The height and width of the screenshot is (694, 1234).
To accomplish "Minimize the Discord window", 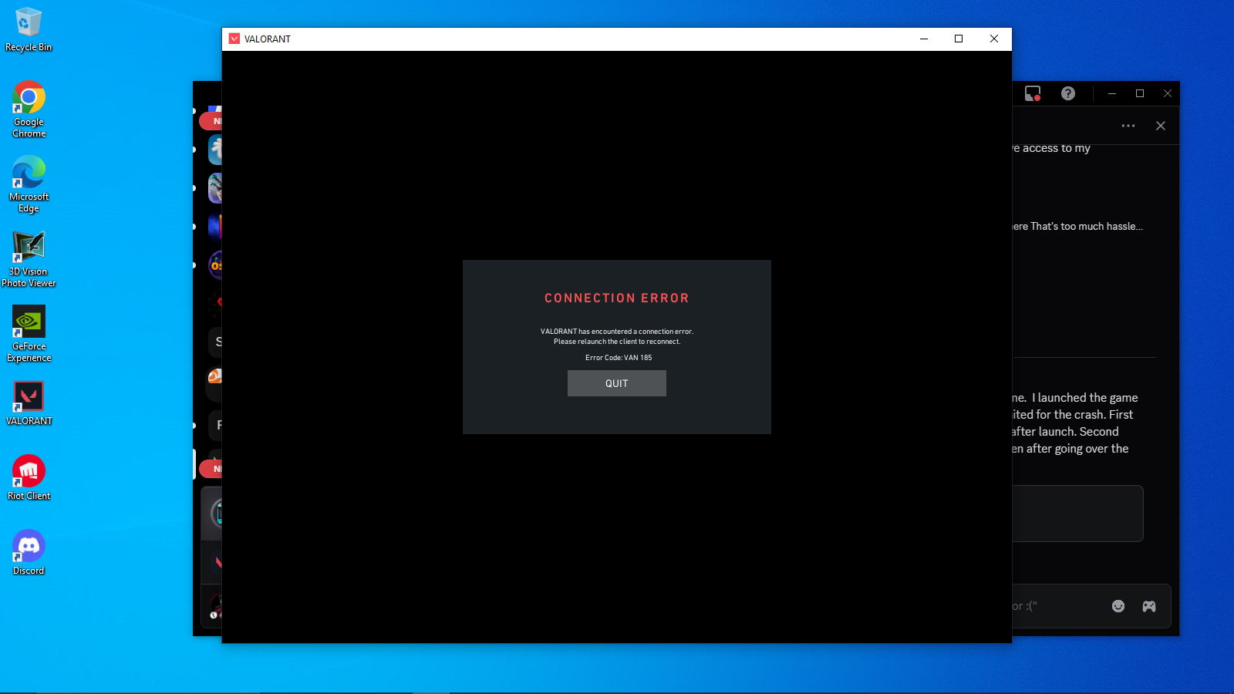I will click(x=1112, y=93).
